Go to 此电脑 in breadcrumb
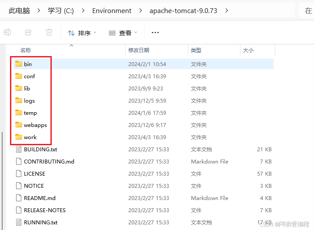Image resolution: width=314 pixels, height=230 pixels. click(19, 10)
